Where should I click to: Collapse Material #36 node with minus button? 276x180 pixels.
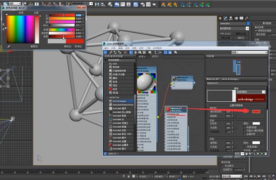(x=154, y=68)
